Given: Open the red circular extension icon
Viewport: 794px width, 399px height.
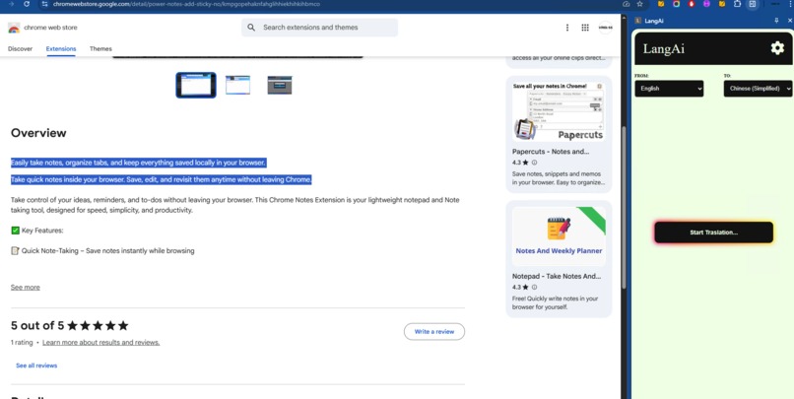Looking at the screenshot, I should point(692,4).
